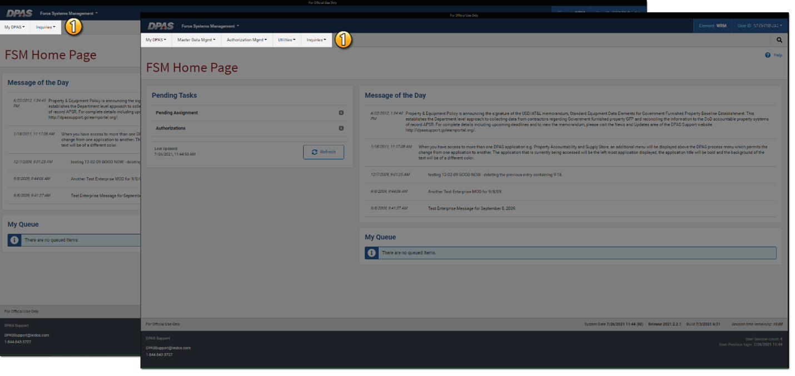Open Force Systems Management dropdown in back window
The height and width of the screenshot is (376, 795).
coord(68,13)
